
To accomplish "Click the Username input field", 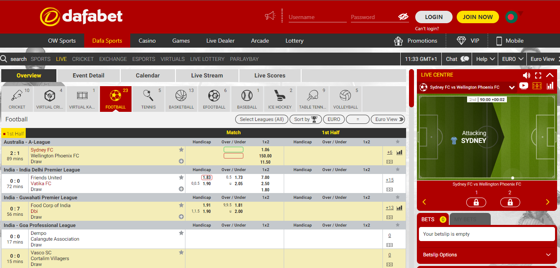I will (x=317, y=17).
